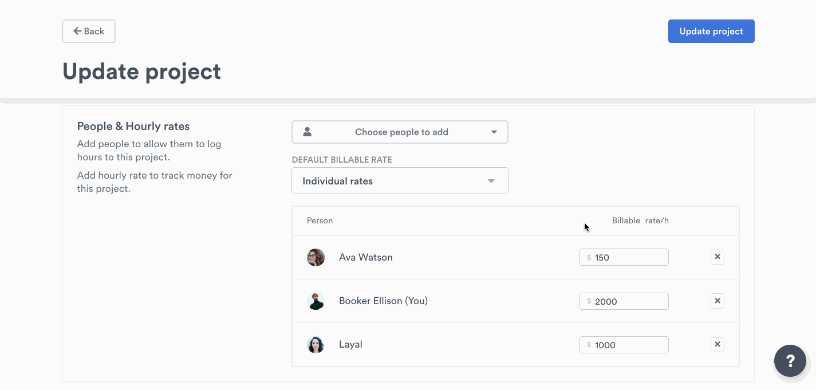Click Ava Watson's profile avatar
The height and width of the screenshot is (390, 816).
(x=316, y=257)
